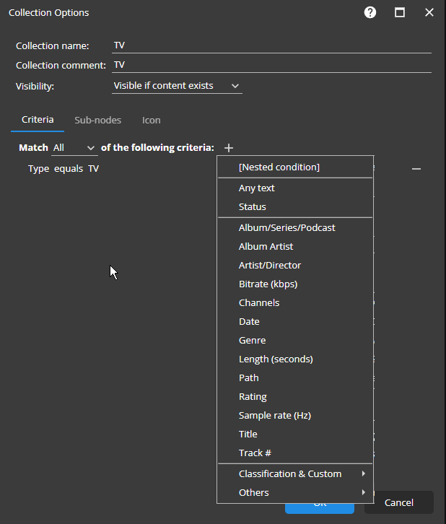Maximize the Collection Options window
This screenshot has height=524, width=446.
point(400,12)
